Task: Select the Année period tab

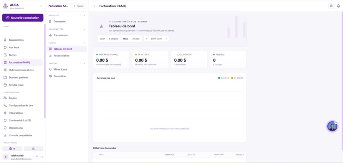Action: point(136,39)
